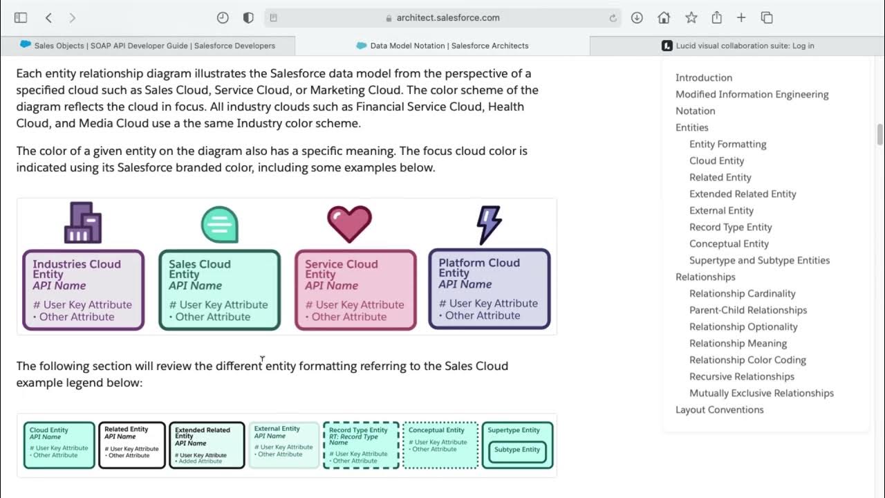885x498 pixels.
Task: Open the Recursive Relationships link
Action: click(742, 376)
